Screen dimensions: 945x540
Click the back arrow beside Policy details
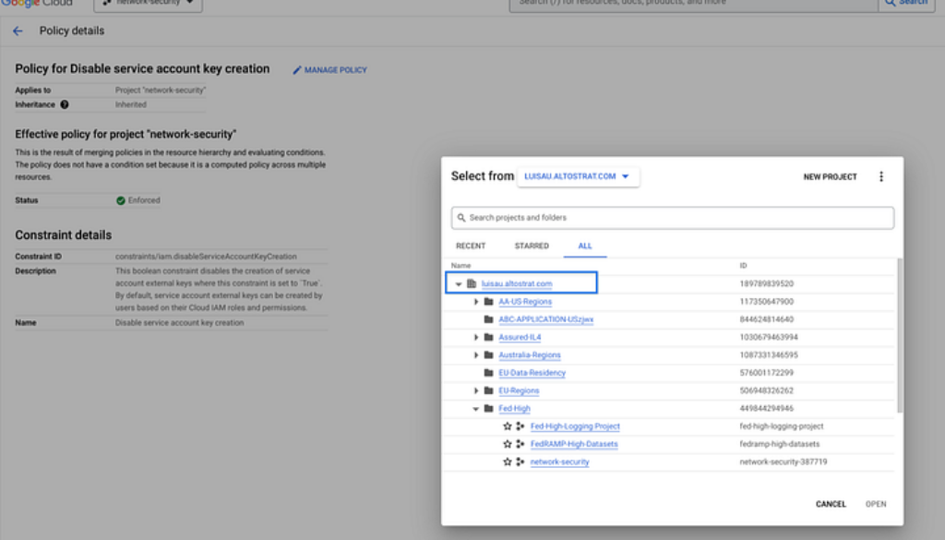(x=18, y=31)
